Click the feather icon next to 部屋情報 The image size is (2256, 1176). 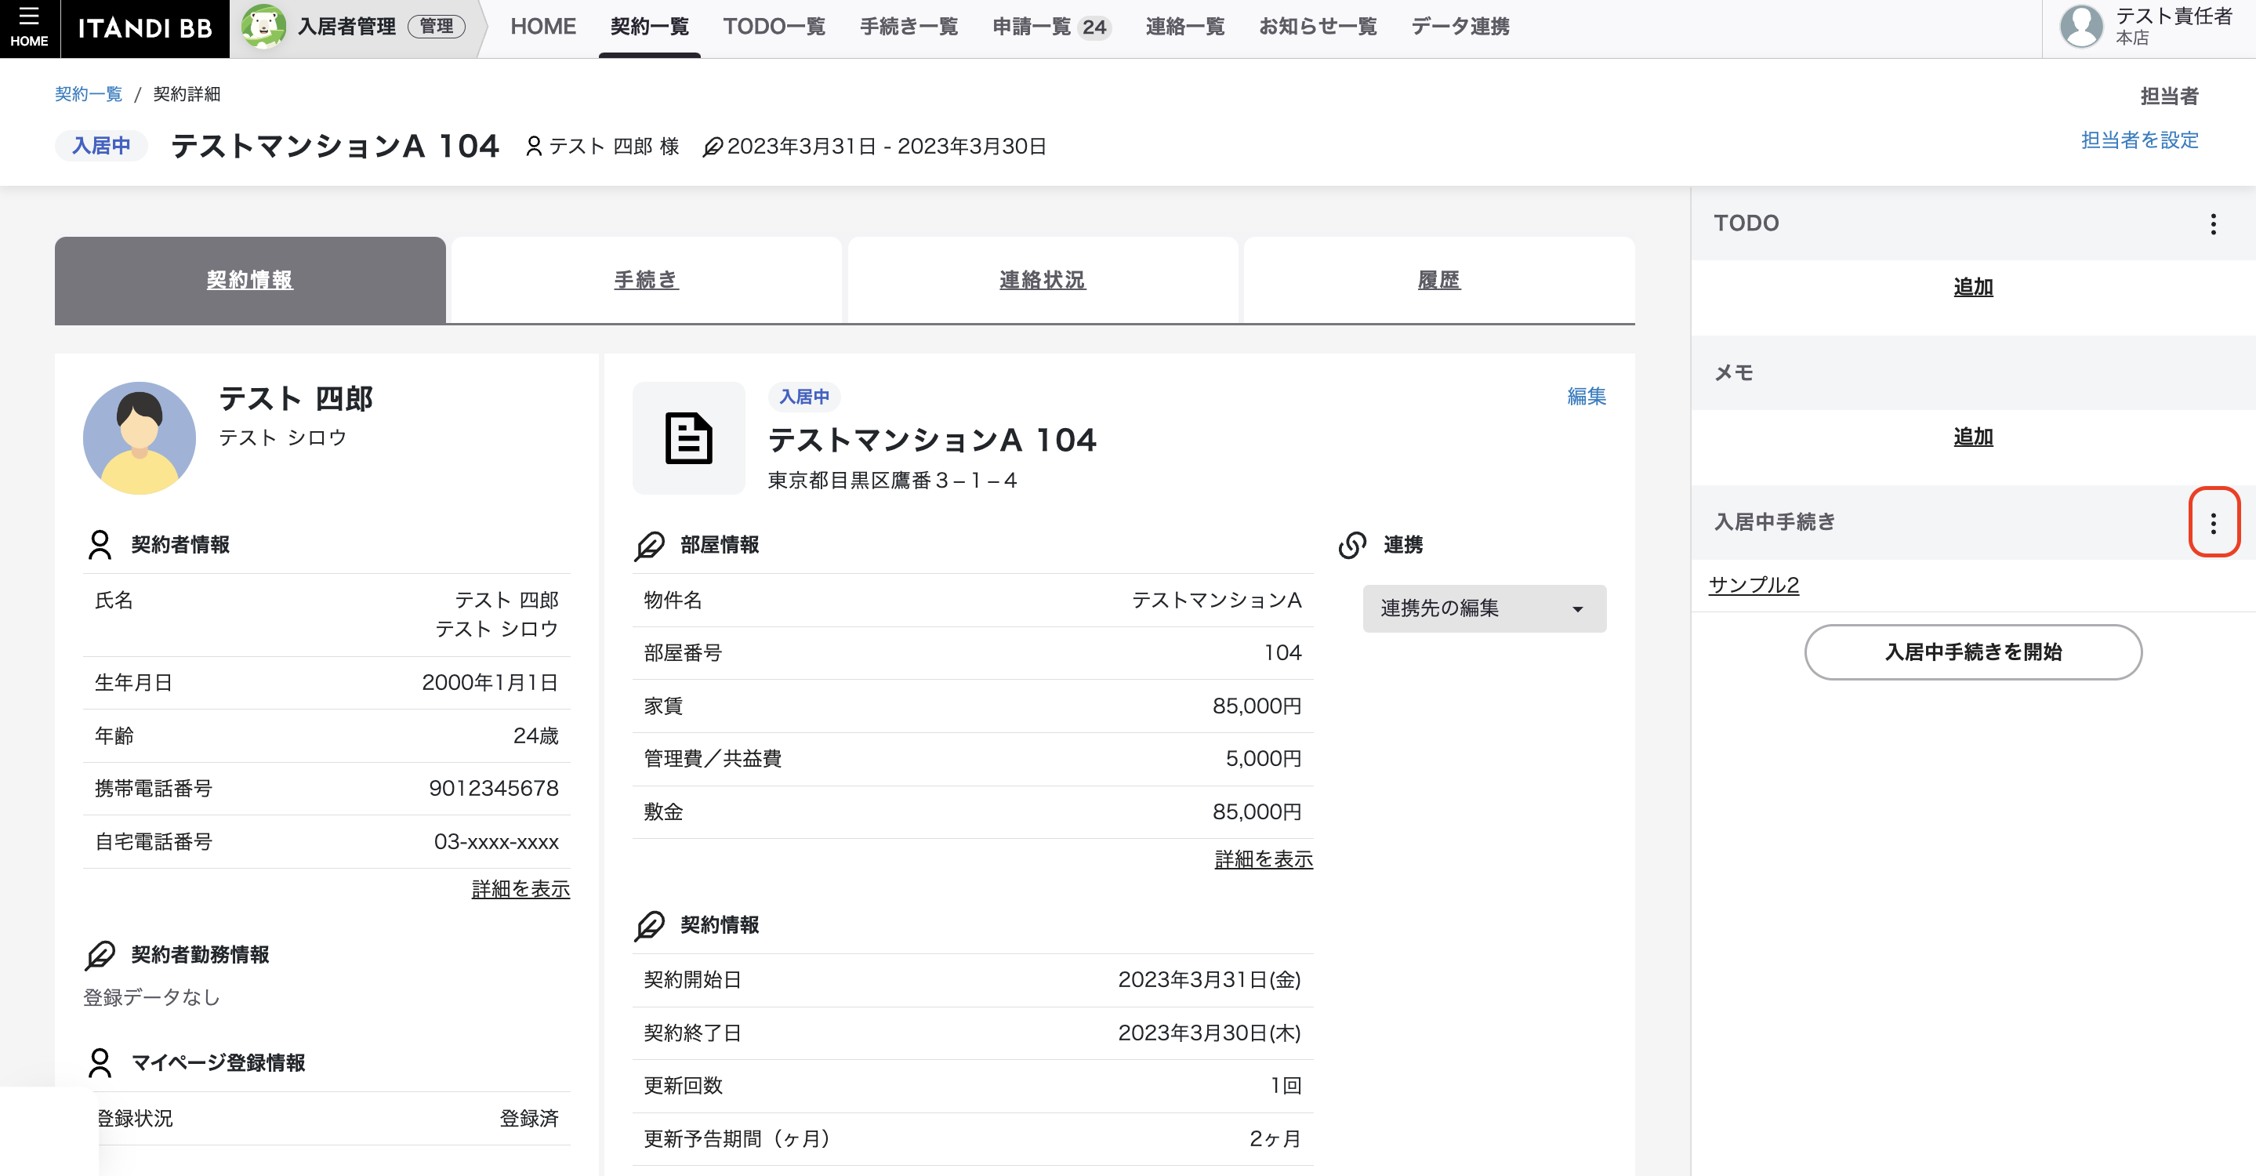[x=650, y=545]
